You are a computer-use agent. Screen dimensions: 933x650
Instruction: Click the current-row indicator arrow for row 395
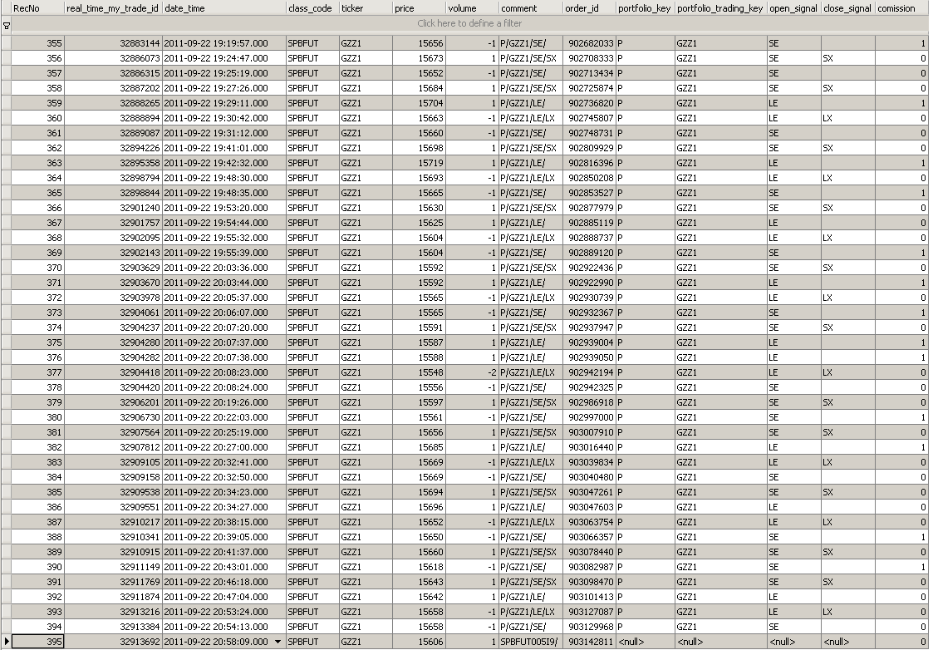[6, 642]
